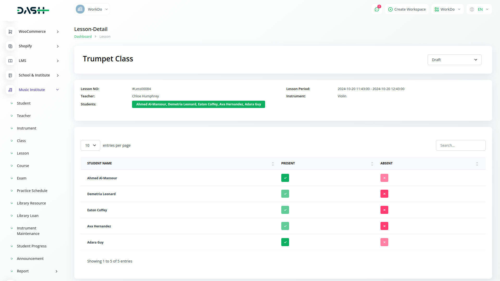
Task: Open Library Loan menu item
Action: tap(28, 216)
